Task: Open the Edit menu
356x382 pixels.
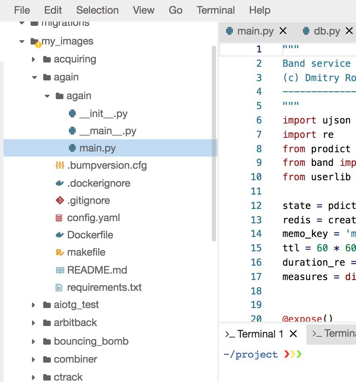Action: tap(53, 10)
